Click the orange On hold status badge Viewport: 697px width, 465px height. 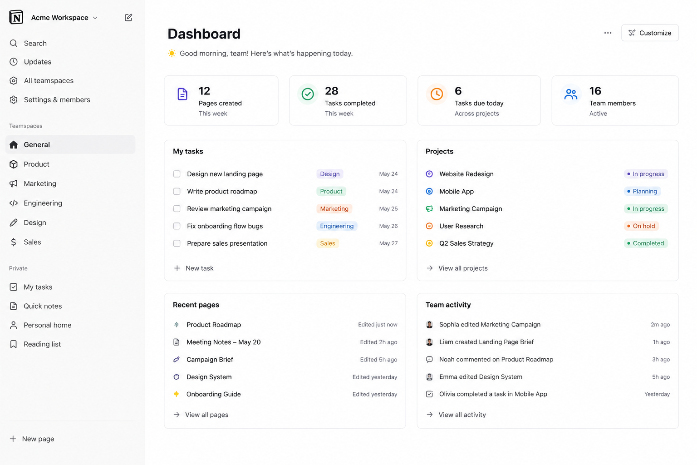point(641,226)
